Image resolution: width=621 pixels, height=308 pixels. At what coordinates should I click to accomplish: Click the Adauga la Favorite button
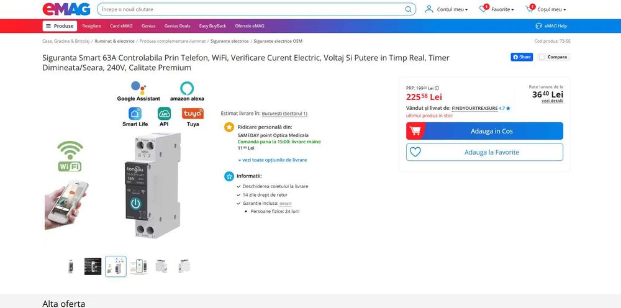484,152
